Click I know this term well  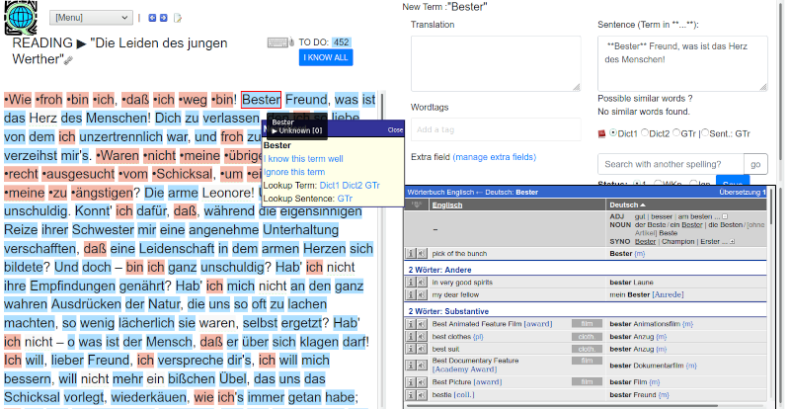[303, 159]
